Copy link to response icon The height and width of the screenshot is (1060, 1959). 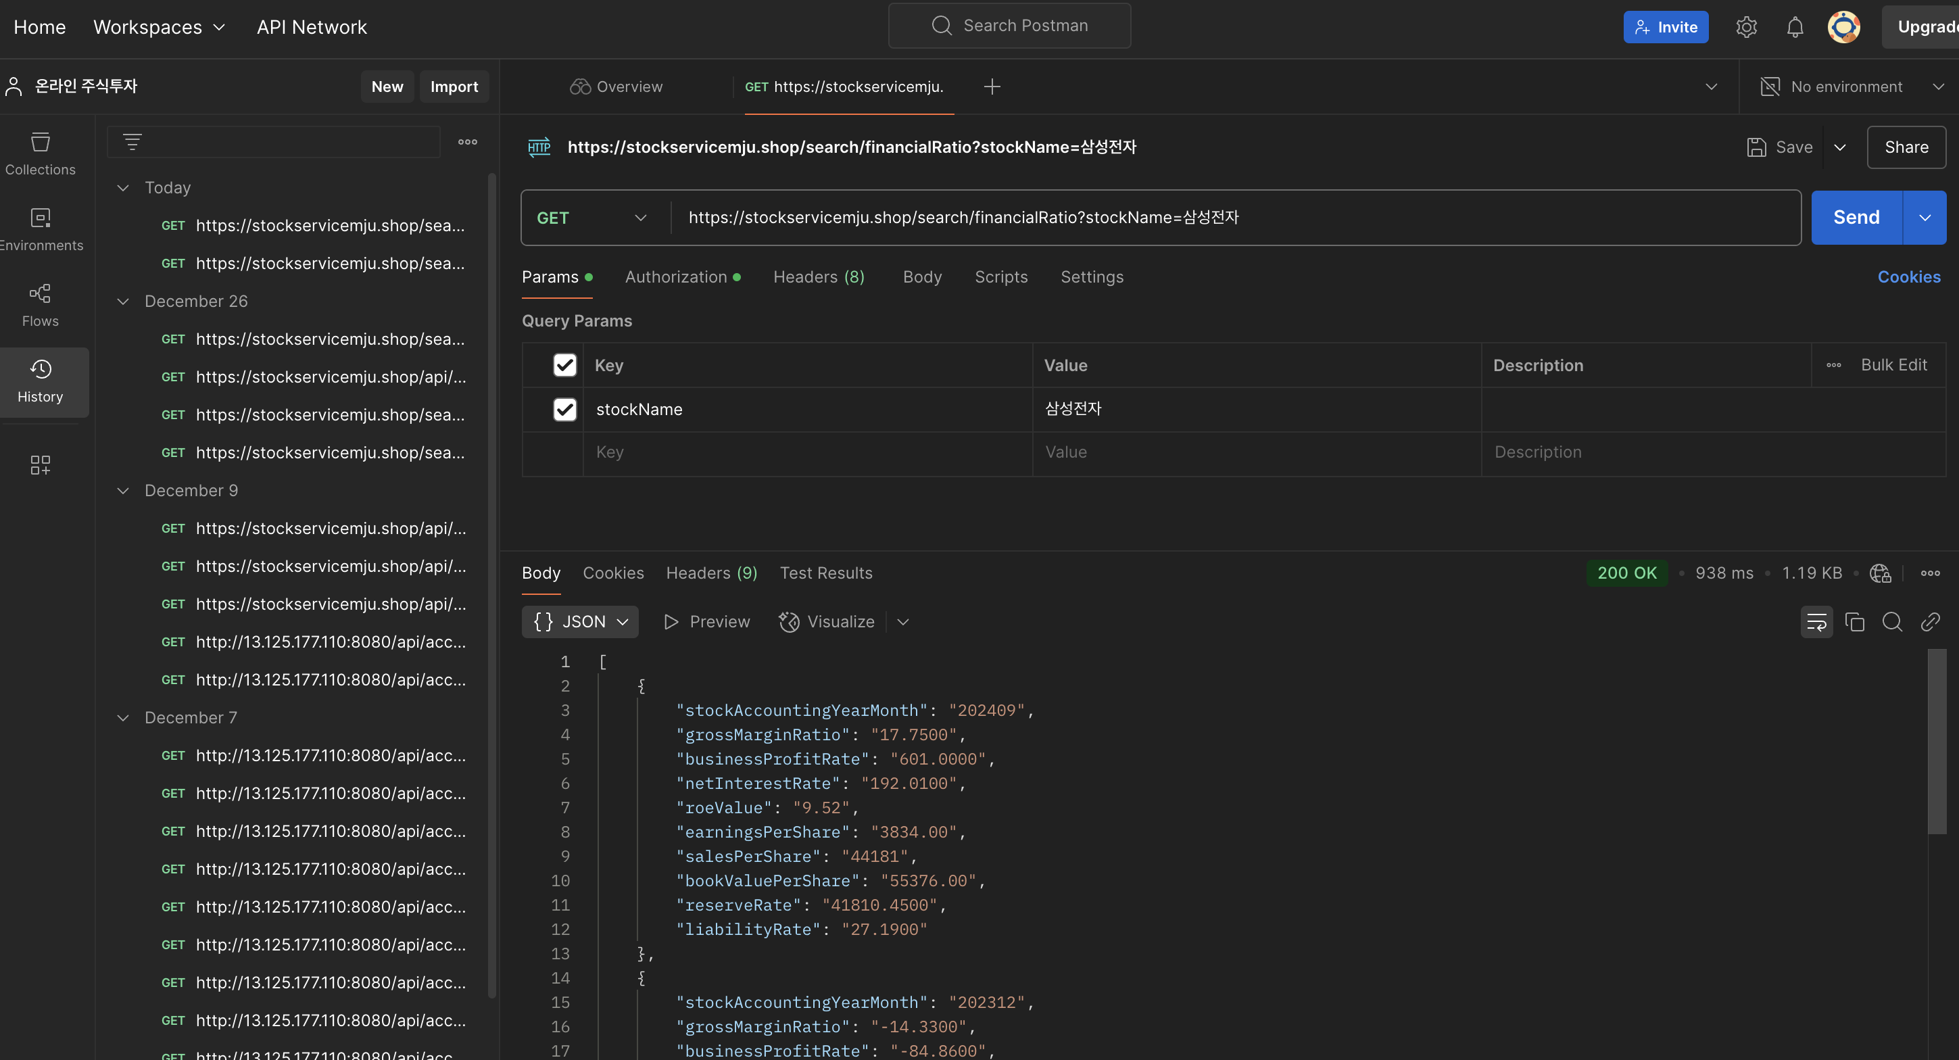tap(1930, 622)
